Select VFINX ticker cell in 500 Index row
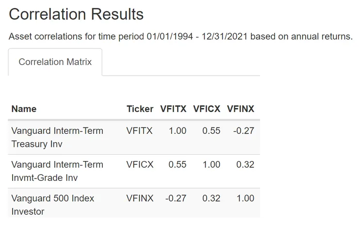 point(140,198)
